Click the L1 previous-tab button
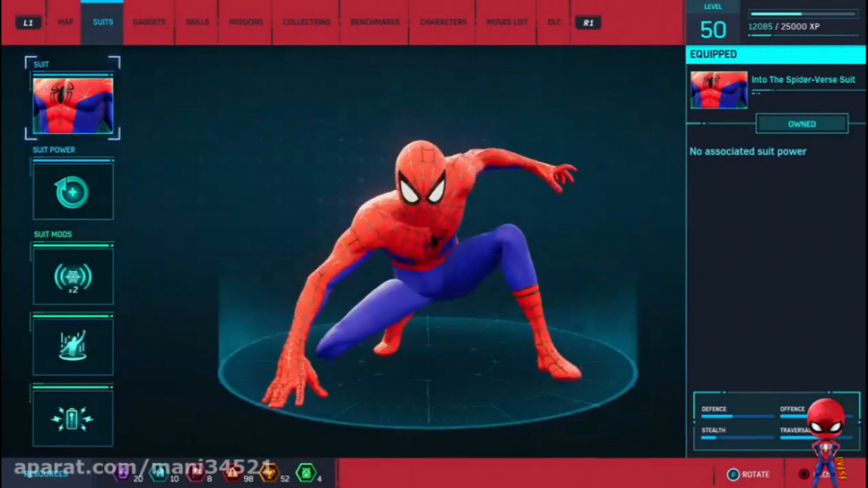Image resolution: width=868 pixels, height=488 pixels. 28,23
